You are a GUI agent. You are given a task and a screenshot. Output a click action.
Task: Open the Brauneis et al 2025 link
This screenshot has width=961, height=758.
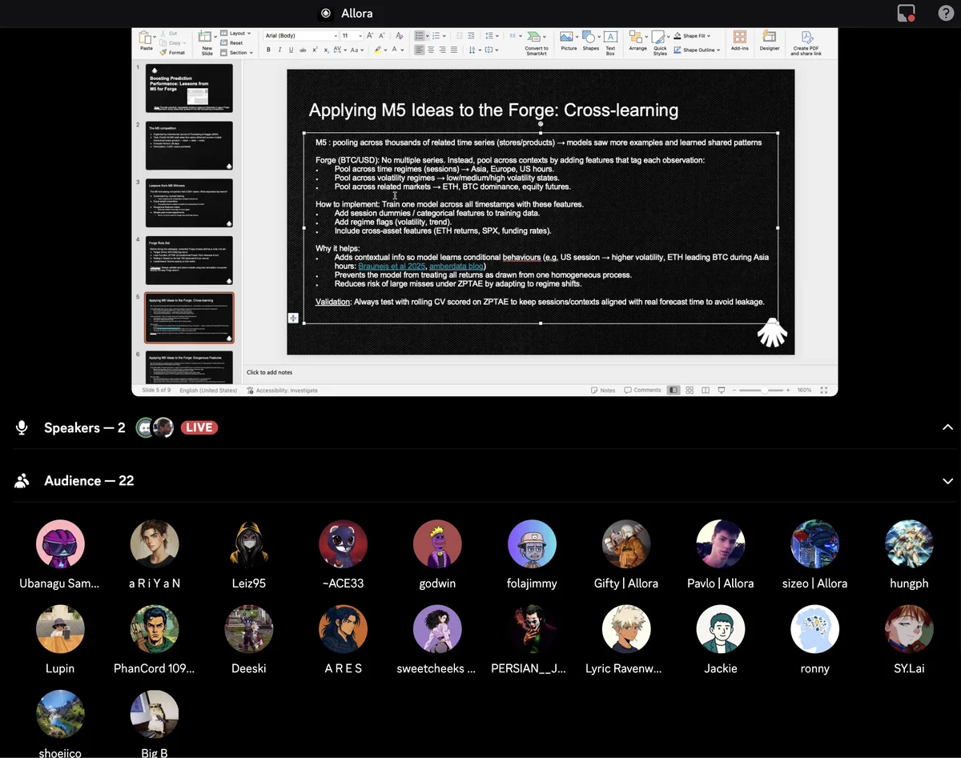click(x=392, y=266)
